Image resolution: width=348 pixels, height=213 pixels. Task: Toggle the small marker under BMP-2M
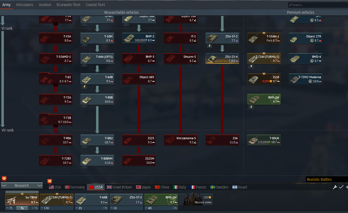tap(250, 107)
